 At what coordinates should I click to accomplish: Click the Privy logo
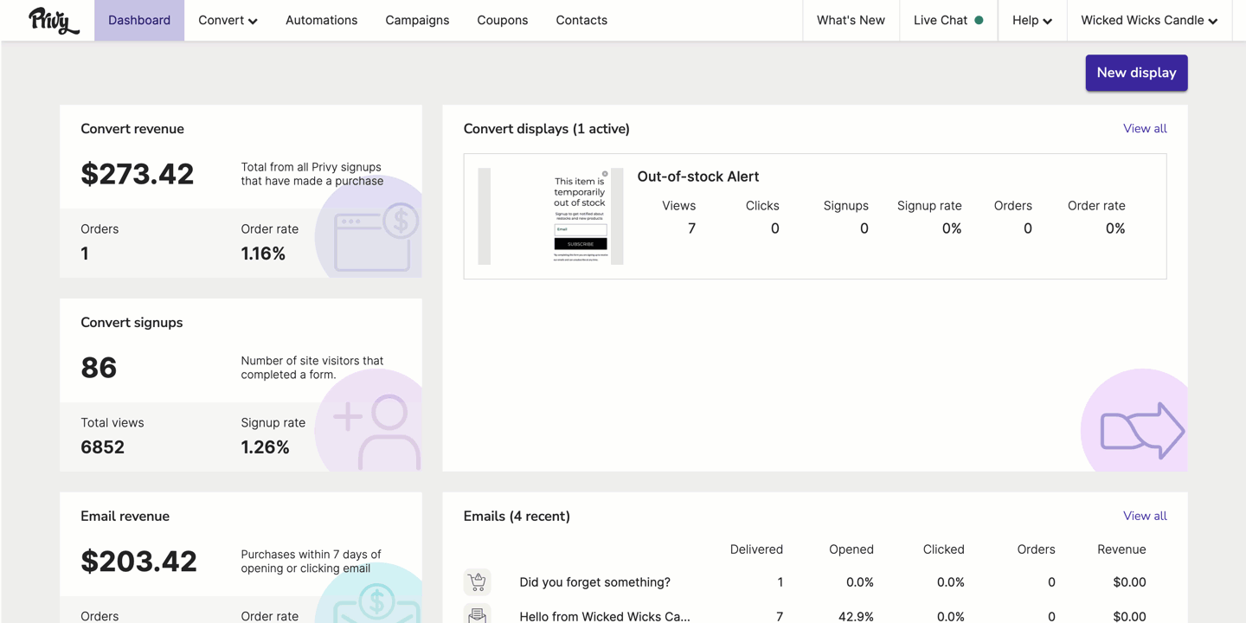pyautogui.click(x=54, y=20)
